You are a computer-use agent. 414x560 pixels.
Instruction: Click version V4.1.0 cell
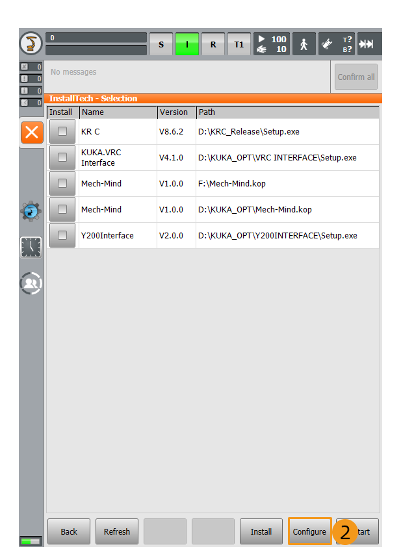click(177, 157)
